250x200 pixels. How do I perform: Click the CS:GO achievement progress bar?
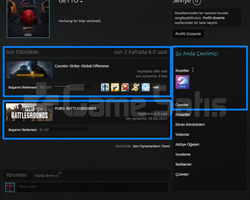coord(72,87)
